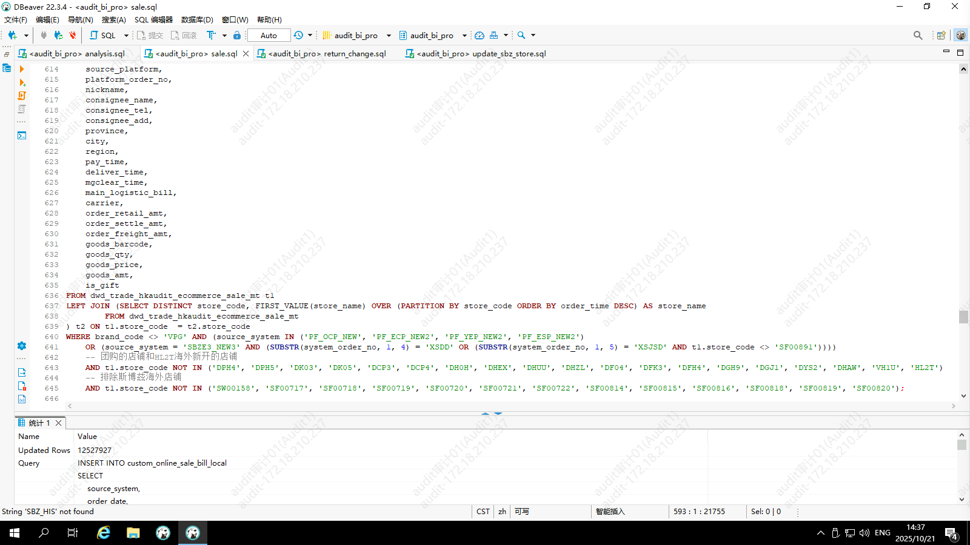Click the editor vertical scrollbar thumb
Viewport: 970px width, 545px height.
[x=963, y=317]
